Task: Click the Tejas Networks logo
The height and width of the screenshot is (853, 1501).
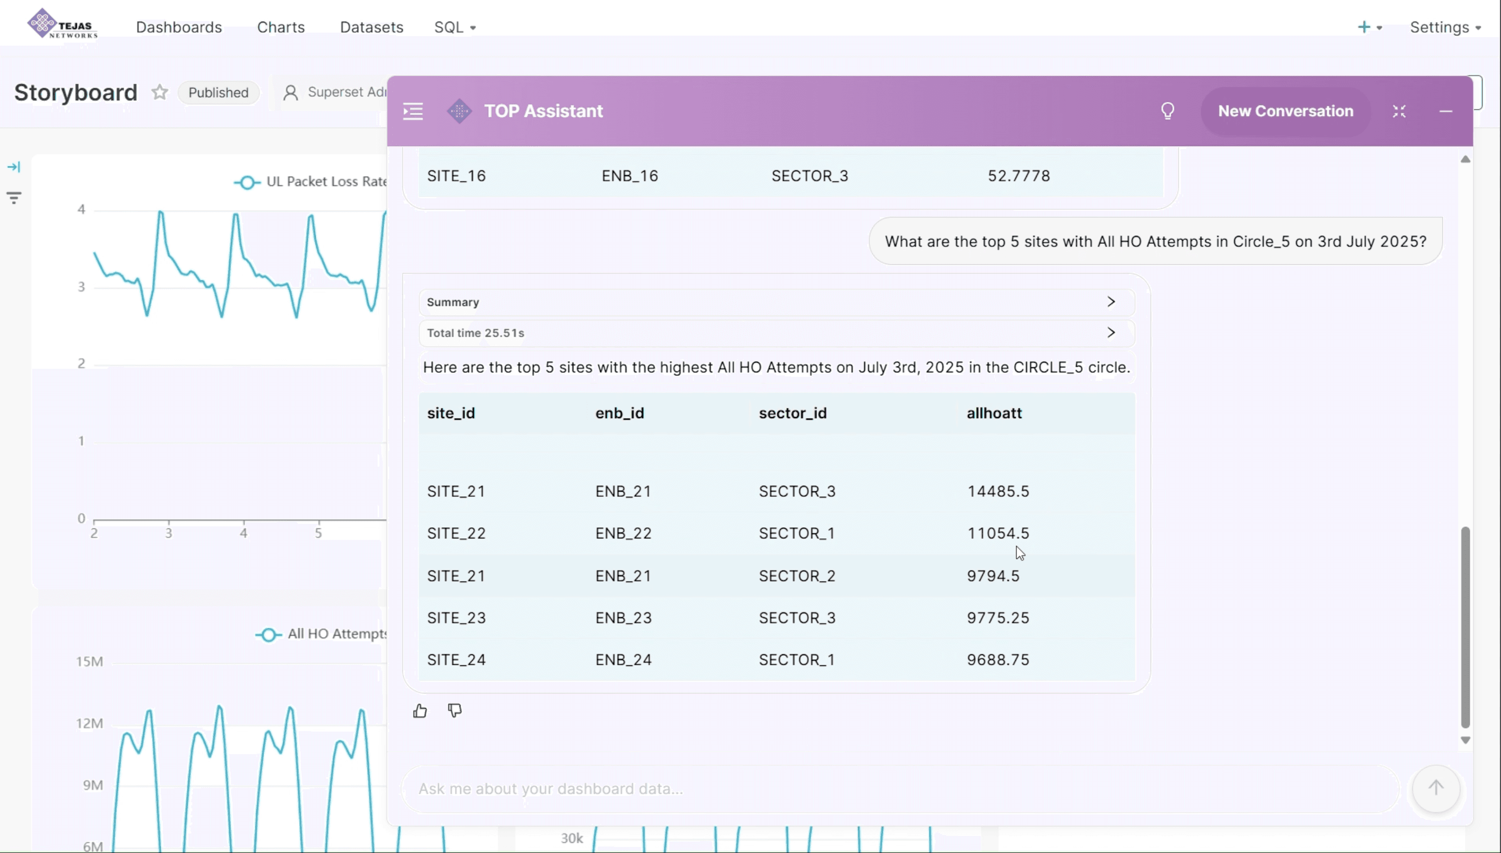Action: click(x=62, y=24)
